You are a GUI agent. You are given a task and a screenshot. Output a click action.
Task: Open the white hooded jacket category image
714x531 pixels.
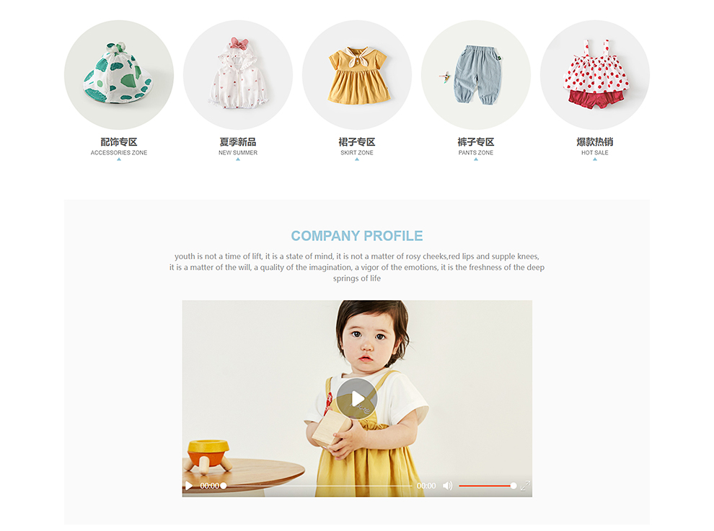point(238,75)
